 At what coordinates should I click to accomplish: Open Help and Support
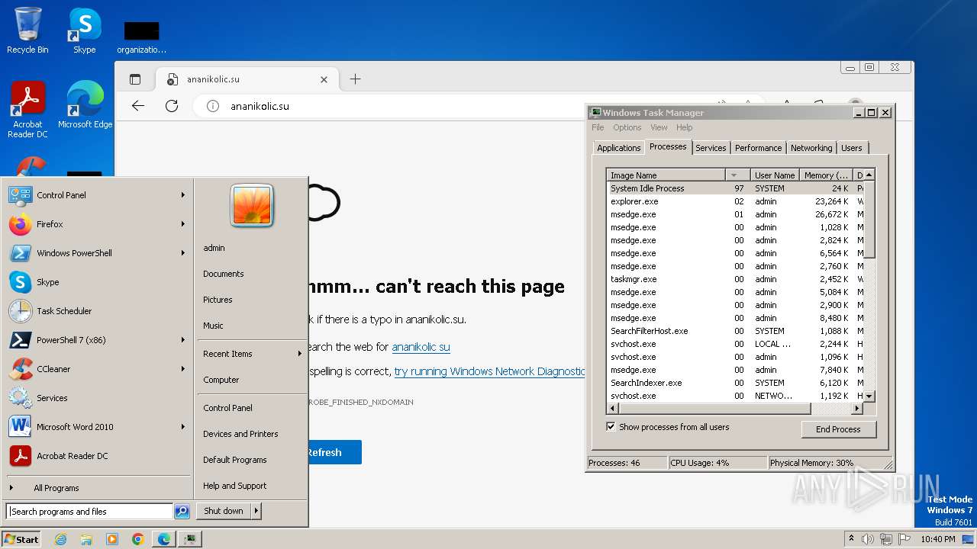point(235,486)
